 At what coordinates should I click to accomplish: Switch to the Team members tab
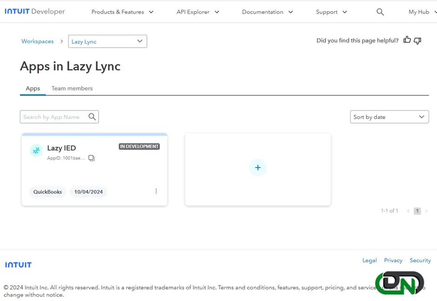point(72,88)
